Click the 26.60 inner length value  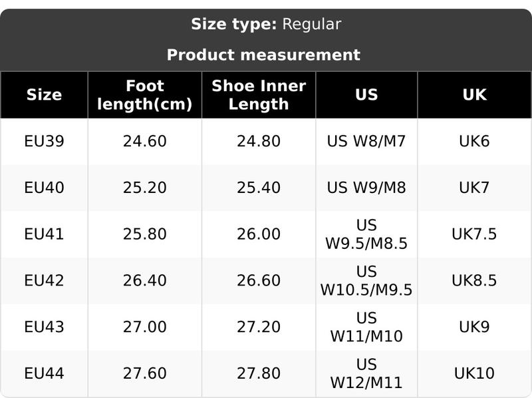[259, 281]
